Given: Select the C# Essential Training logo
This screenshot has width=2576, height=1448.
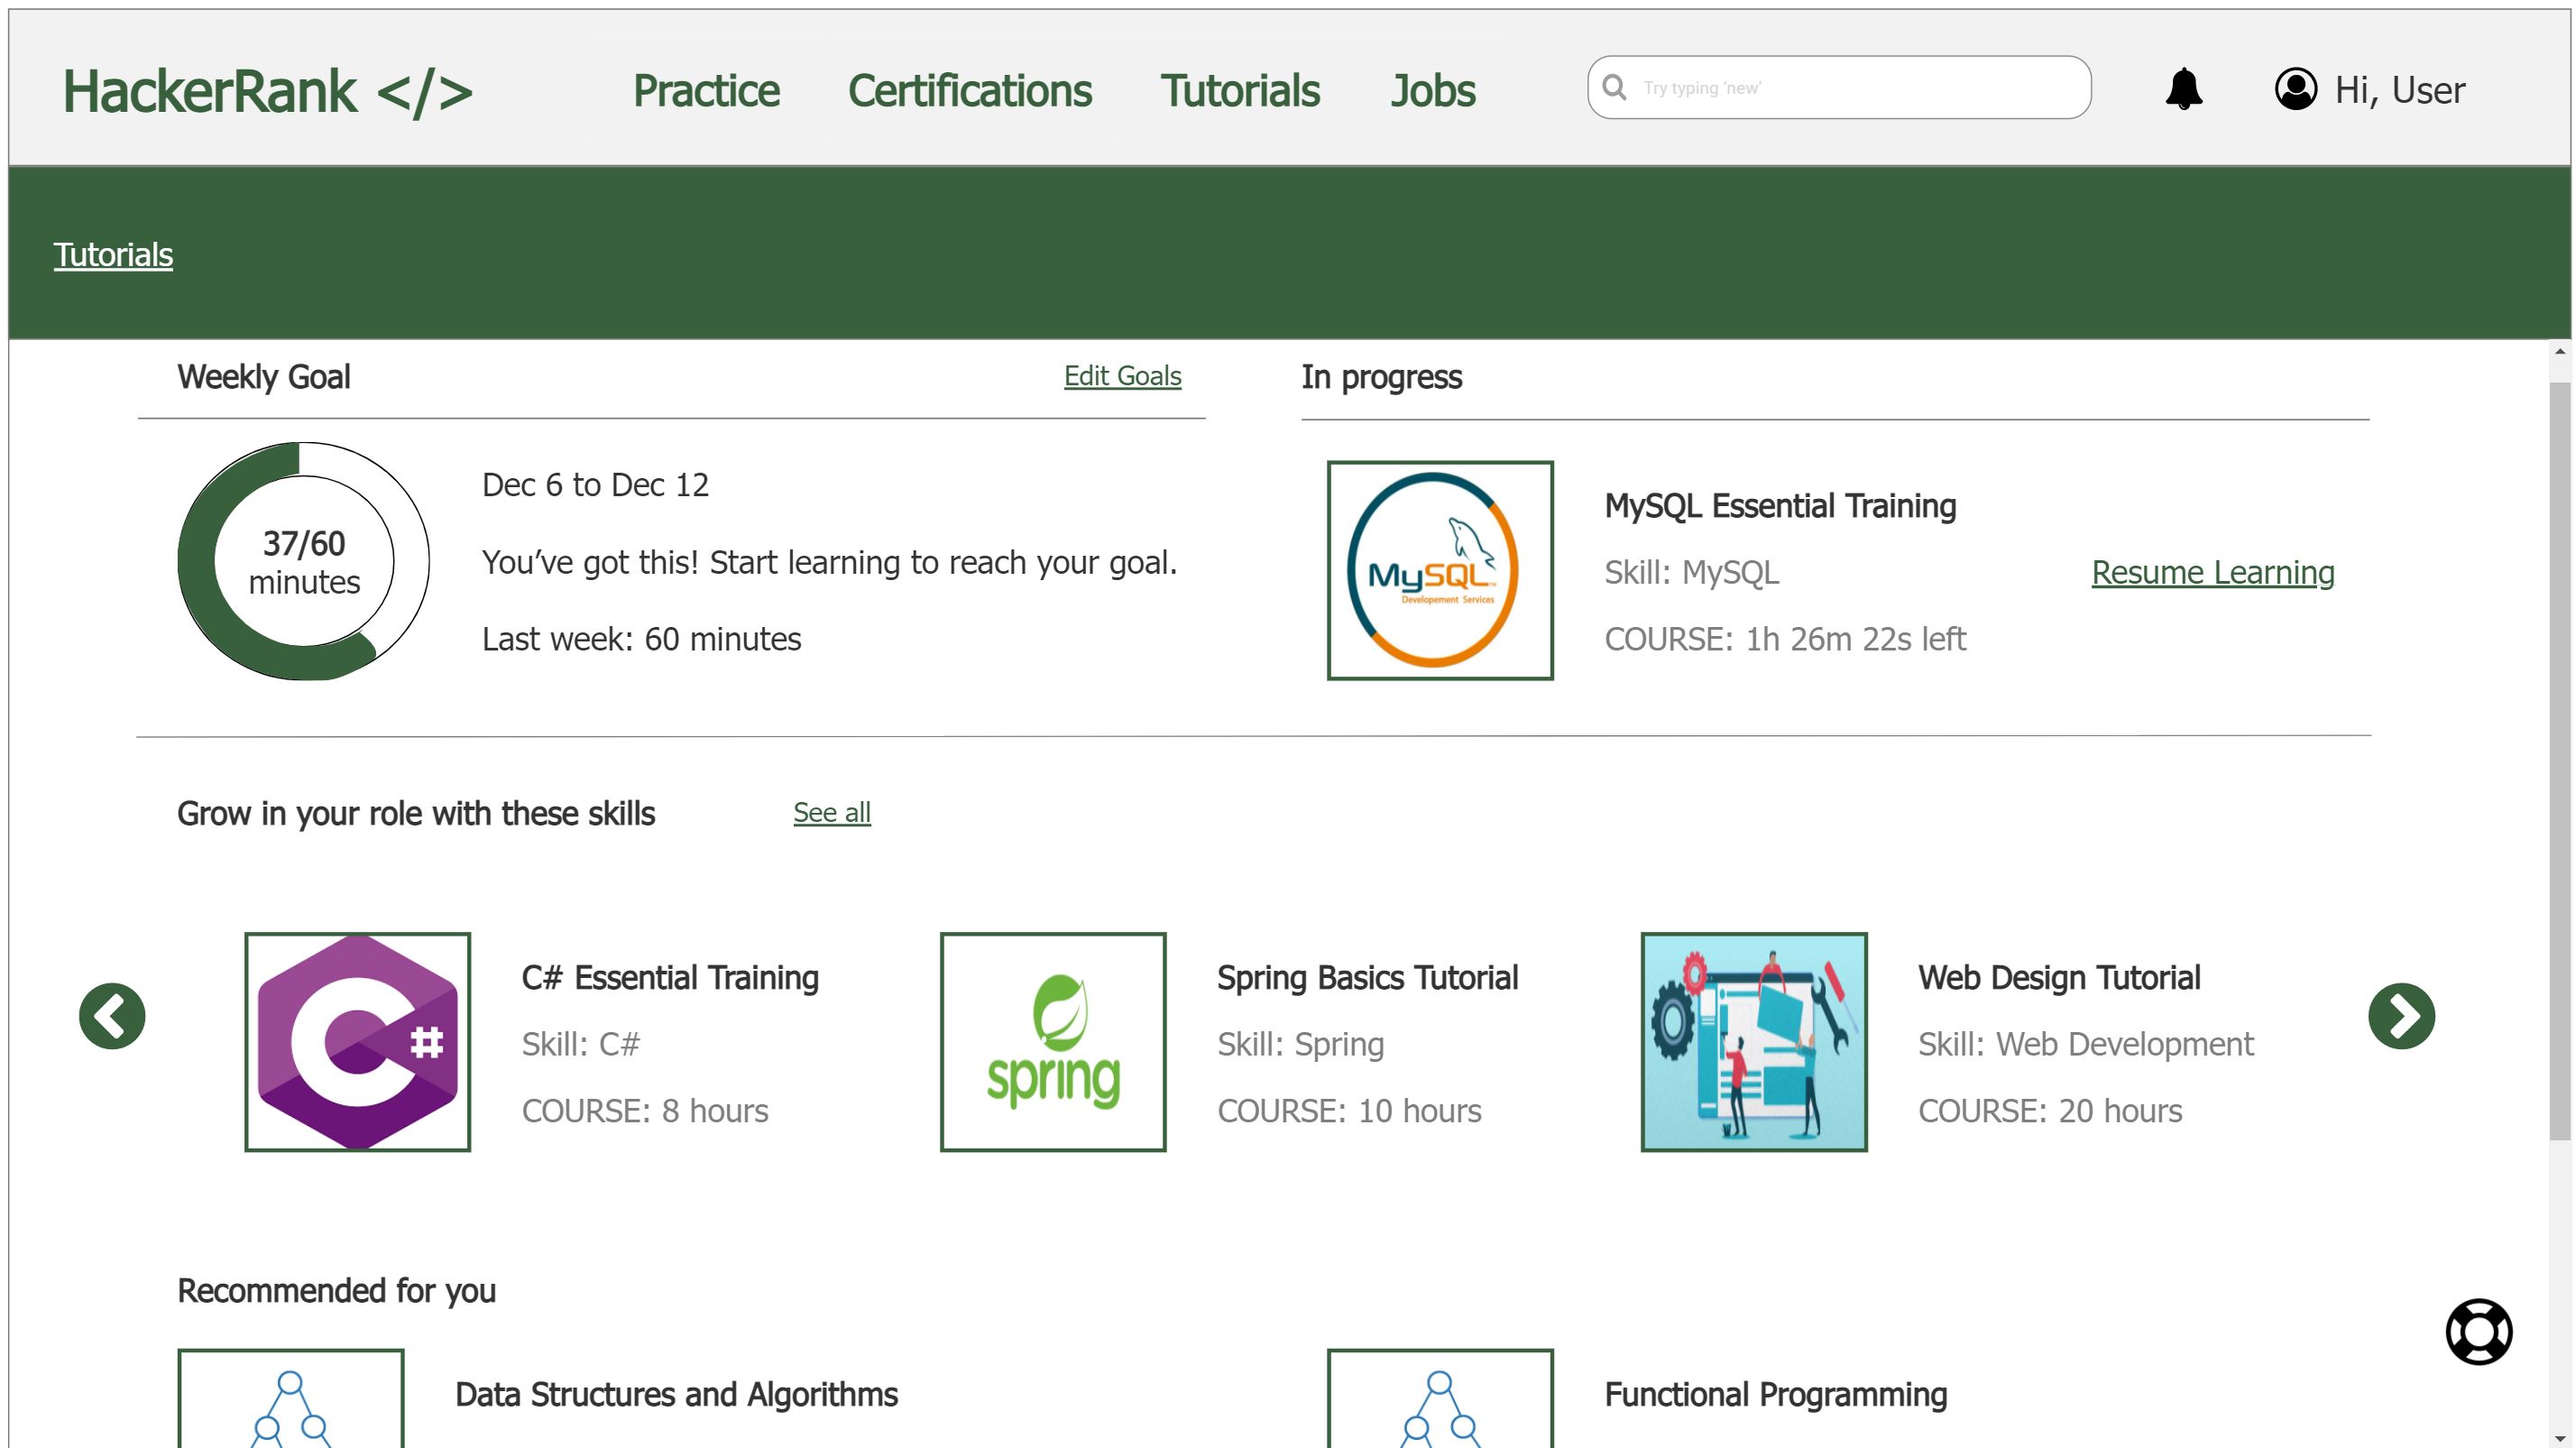Looking at the screenshot, I should click(357, 1040).
